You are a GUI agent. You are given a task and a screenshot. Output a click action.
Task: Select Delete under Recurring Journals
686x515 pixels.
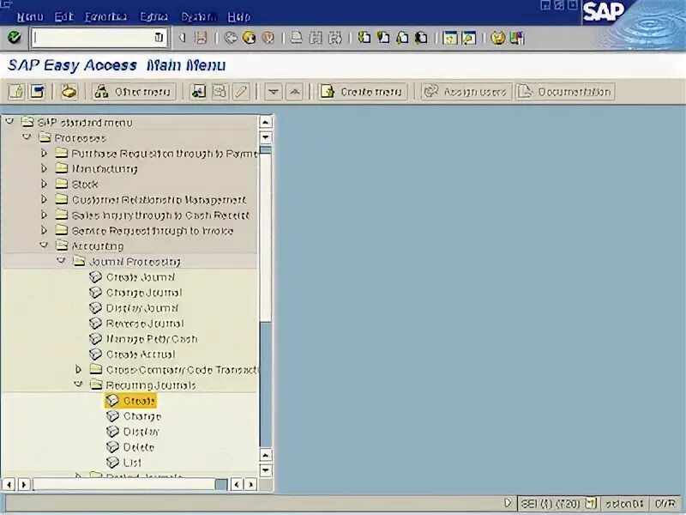(x=138, y=447)
